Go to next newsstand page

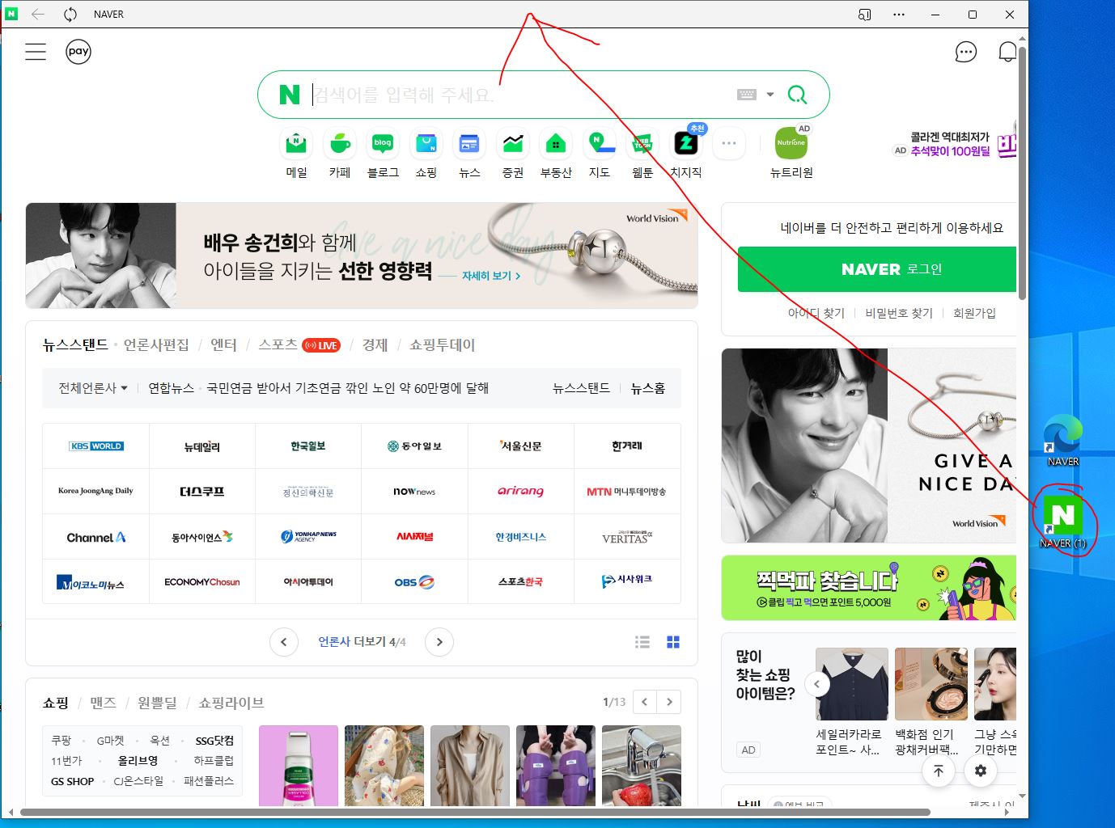pos(439,642)
